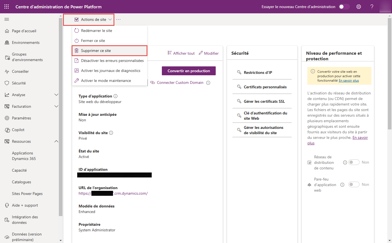
Task: Go to Capacité under Ressources
Action: point(19,170)
